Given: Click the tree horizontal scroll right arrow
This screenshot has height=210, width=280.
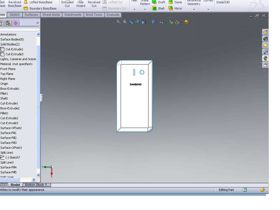Looking at the screenshot, I should pyautogui.click(x=34, y=180).
